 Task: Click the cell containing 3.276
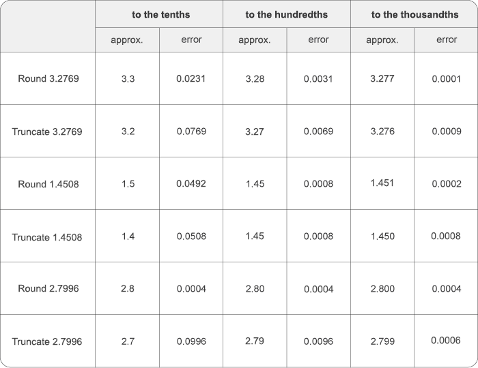point(382,131)
